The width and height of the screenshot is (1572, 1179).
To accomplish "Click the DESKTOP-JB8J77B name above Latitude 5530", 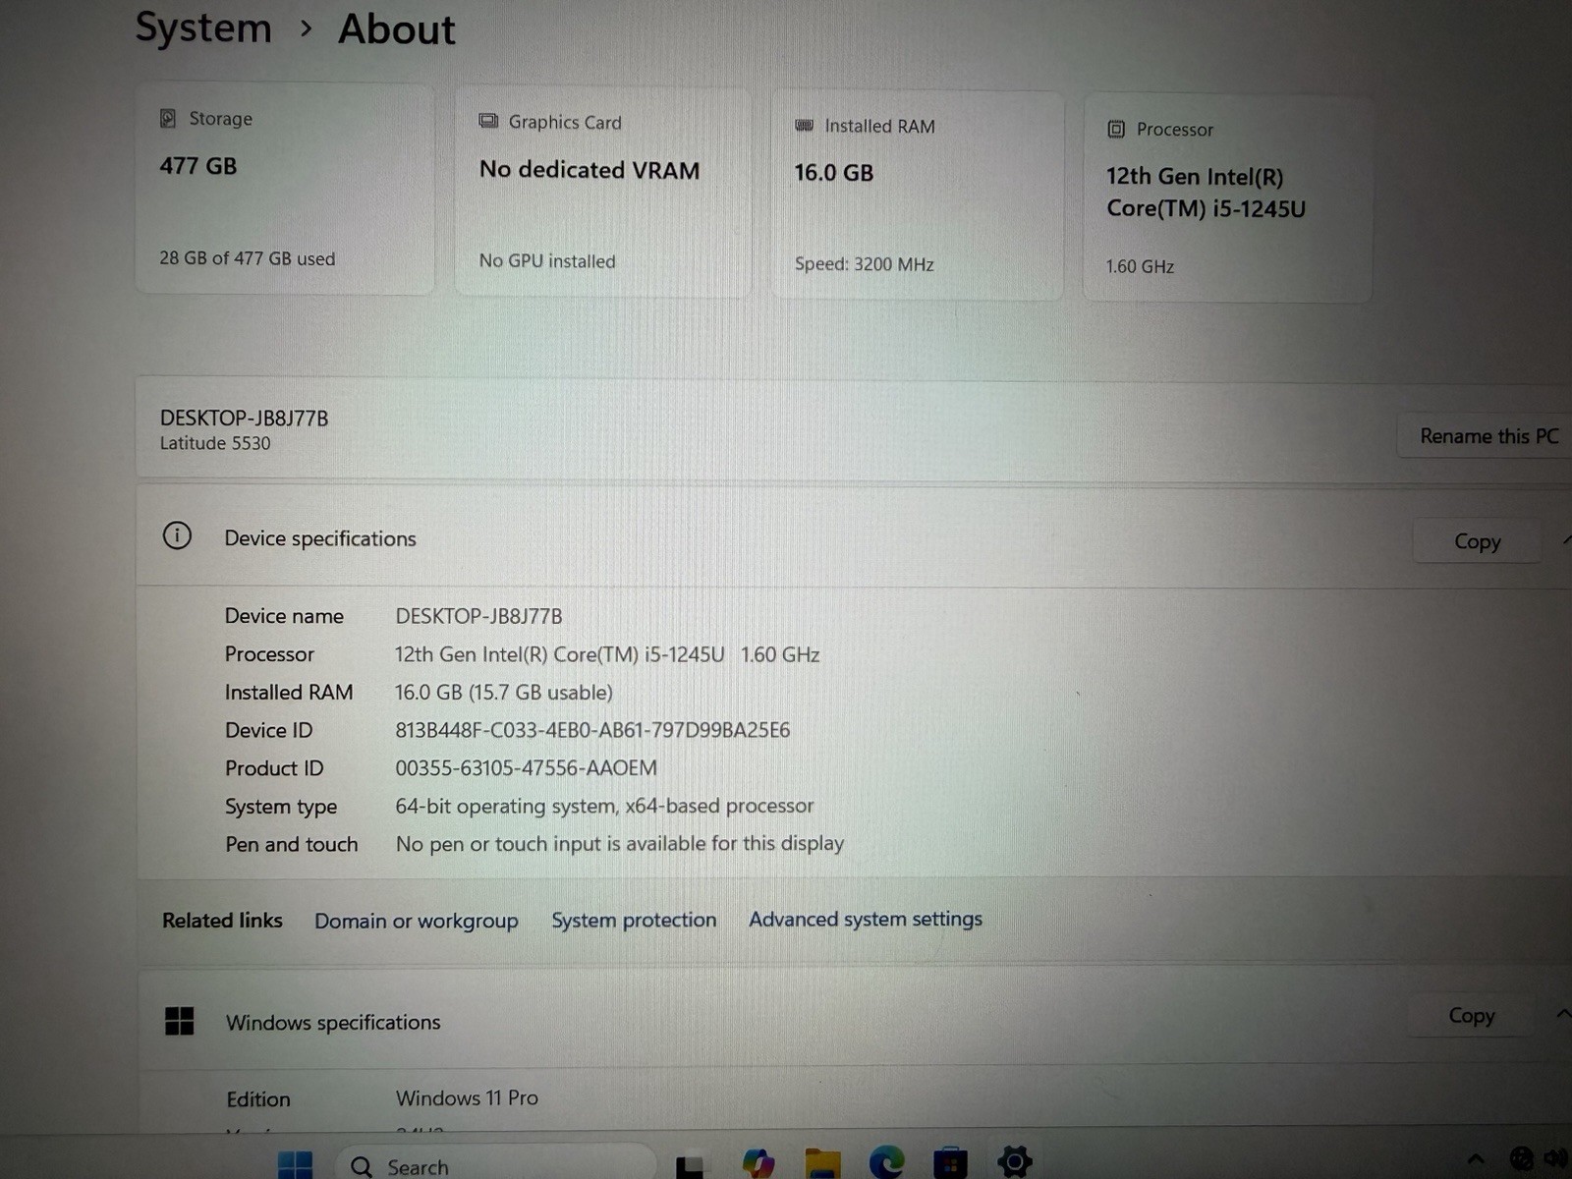I will pos(244,419).
